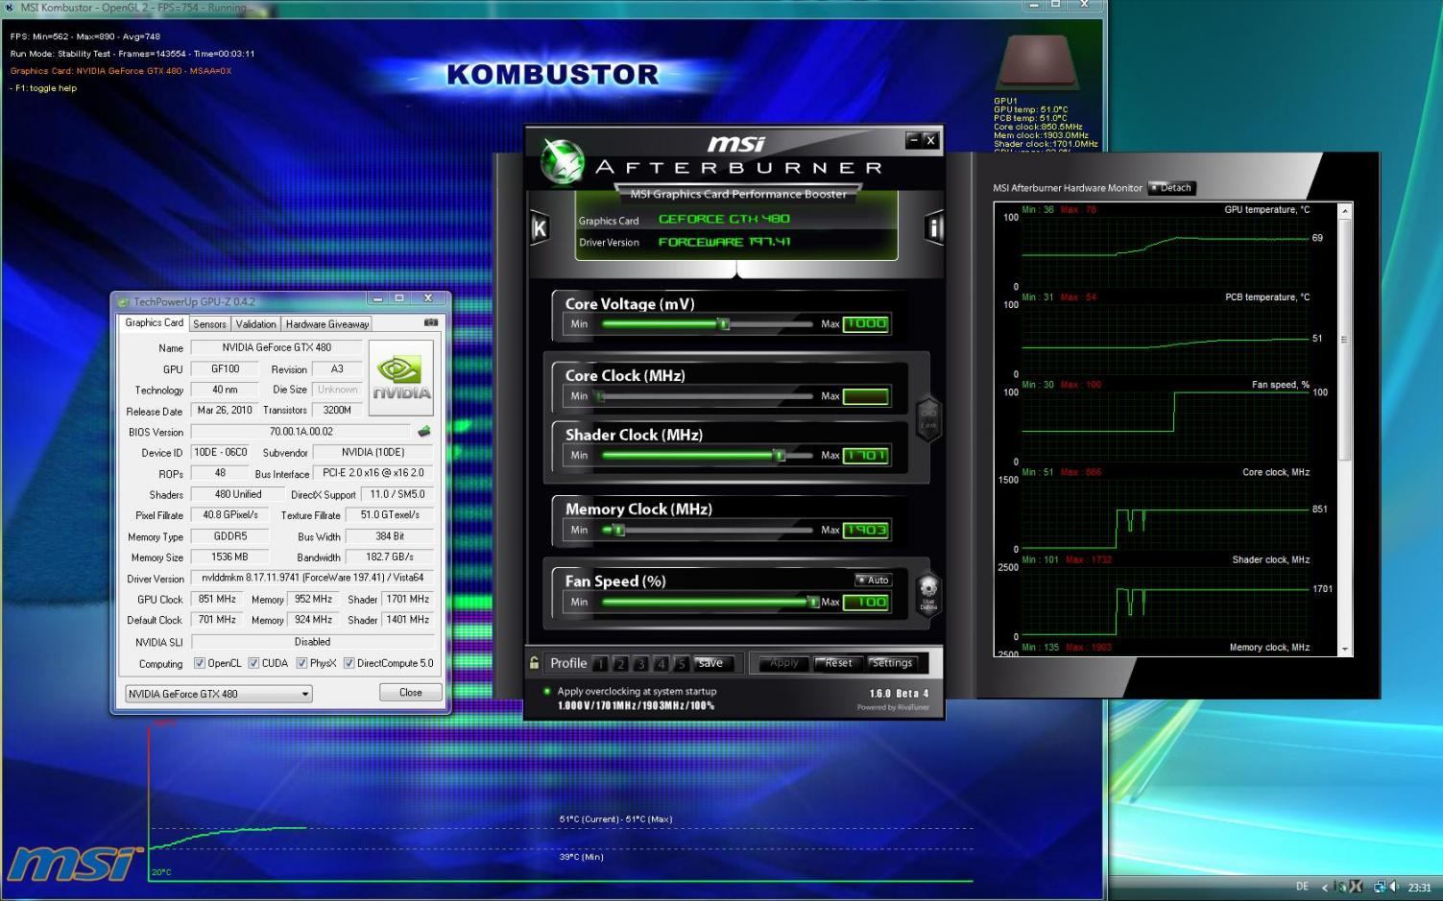Click the system clock showing 23:31
This screenshot has width=1443, height=901.
coord(1419,888)
